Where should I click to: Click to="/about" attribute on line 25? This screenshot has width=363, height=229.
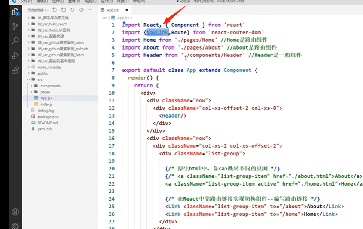(x=287, y=206)
